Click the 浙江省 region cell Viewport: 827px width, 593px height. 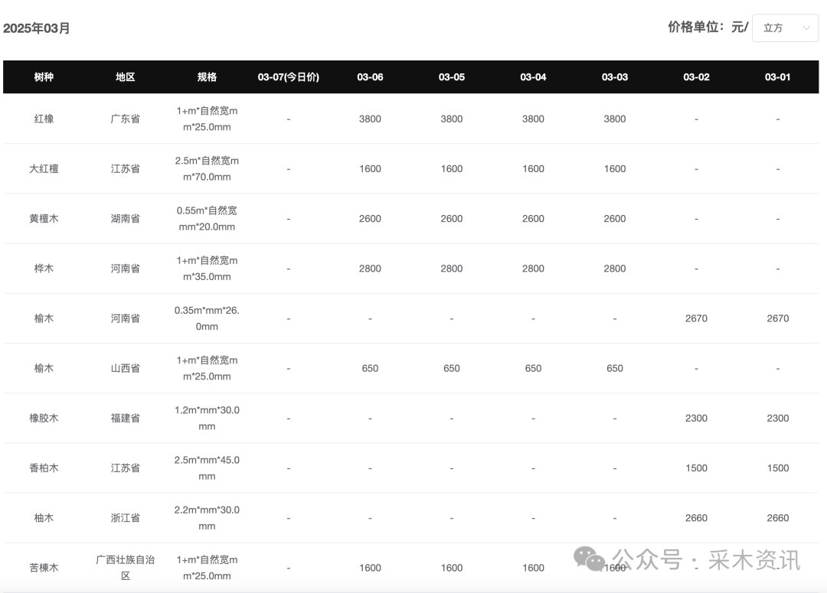(126, 517)
